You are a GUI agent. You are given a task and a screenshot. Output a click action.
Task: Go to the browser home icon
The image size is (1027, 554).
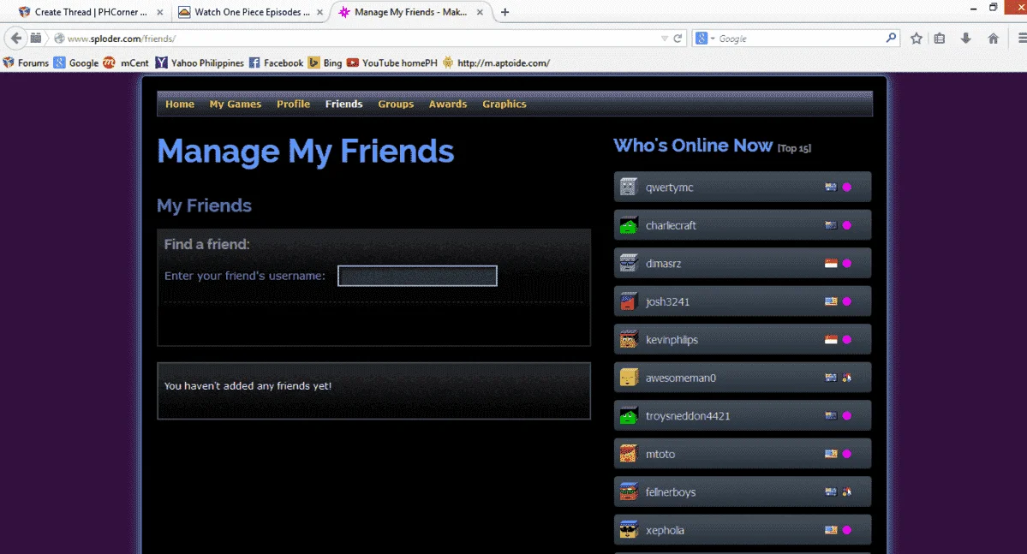click(x=993, y=39)
